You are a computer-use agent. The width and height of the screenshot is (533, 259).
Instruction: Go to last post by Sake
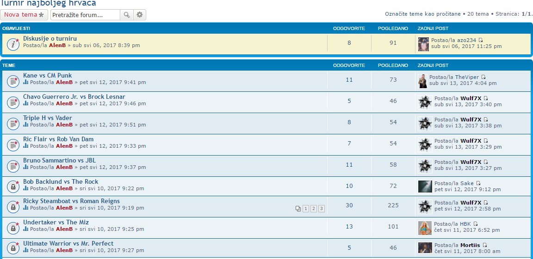pos(478,183)
